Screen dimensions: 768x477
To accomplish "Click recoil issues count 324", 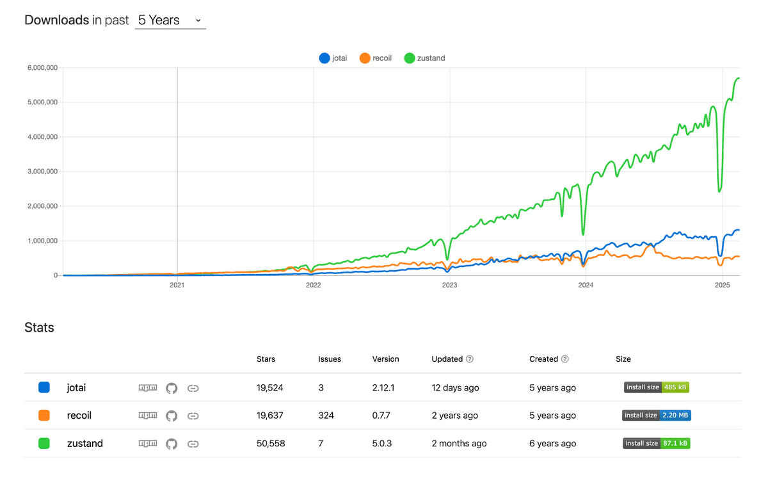I will point(326,416).
